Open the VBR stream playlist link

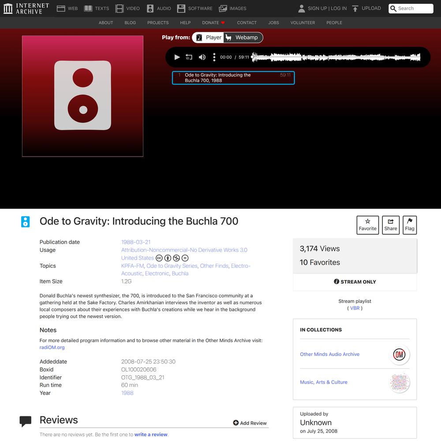[x=355, y=308]
